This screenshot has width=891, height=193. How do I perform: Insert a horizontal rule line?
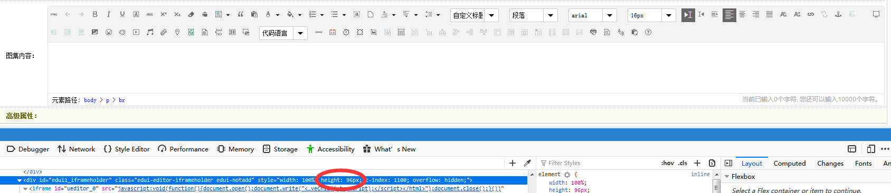319,32
